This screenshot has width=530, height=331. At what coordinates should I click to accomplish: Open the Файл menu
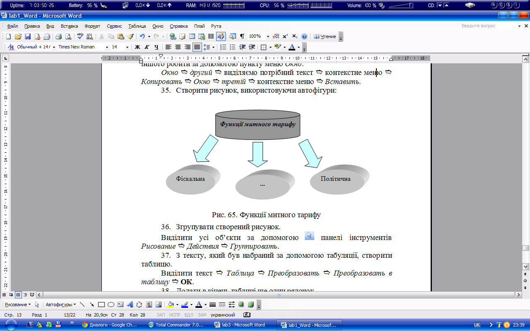point(12,26)
